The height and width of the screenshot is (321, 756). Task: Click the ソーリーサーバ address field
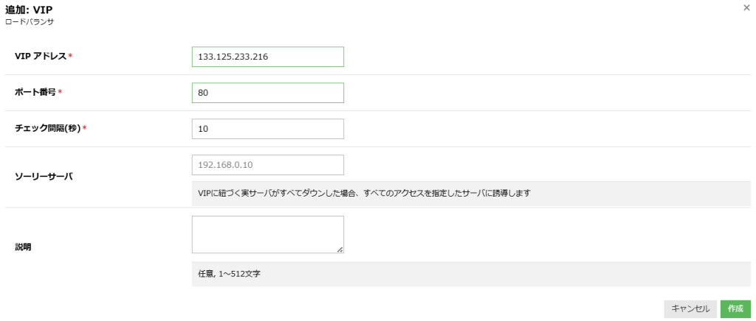267,165
